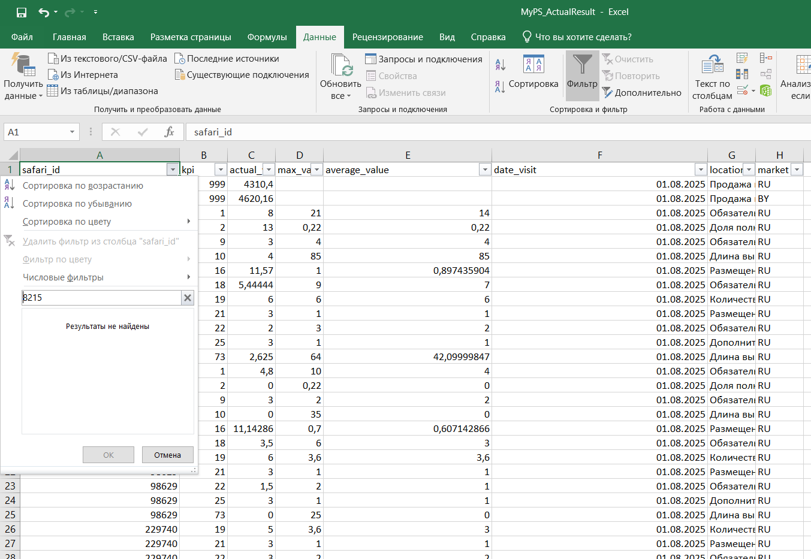Click Advanced filter (Дополнительно)
The image size is (811, 559).
pos(642,93)
